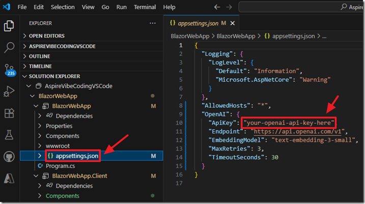The width and height of the screenshot is (365, 204).
Task: Close the appsettings.json editor tab
Action: pyautogui.click(x=232, y=23)
